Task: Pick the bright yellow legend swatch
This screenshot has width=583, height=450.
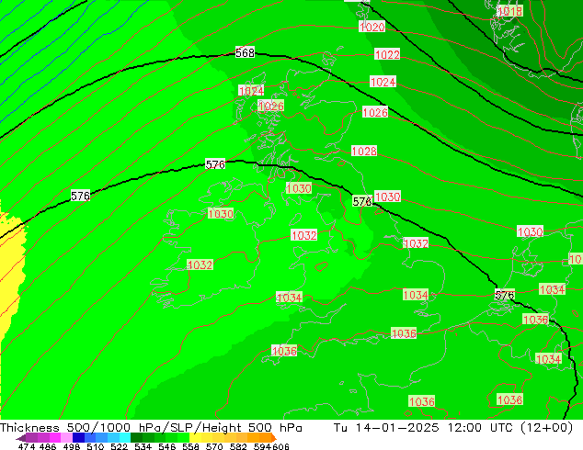Action: 195,437
